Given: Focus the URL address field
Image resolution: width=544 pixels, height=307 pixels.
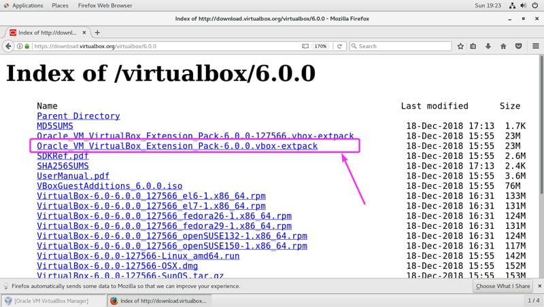Looking at the screenshot, I should coord(167,46).
